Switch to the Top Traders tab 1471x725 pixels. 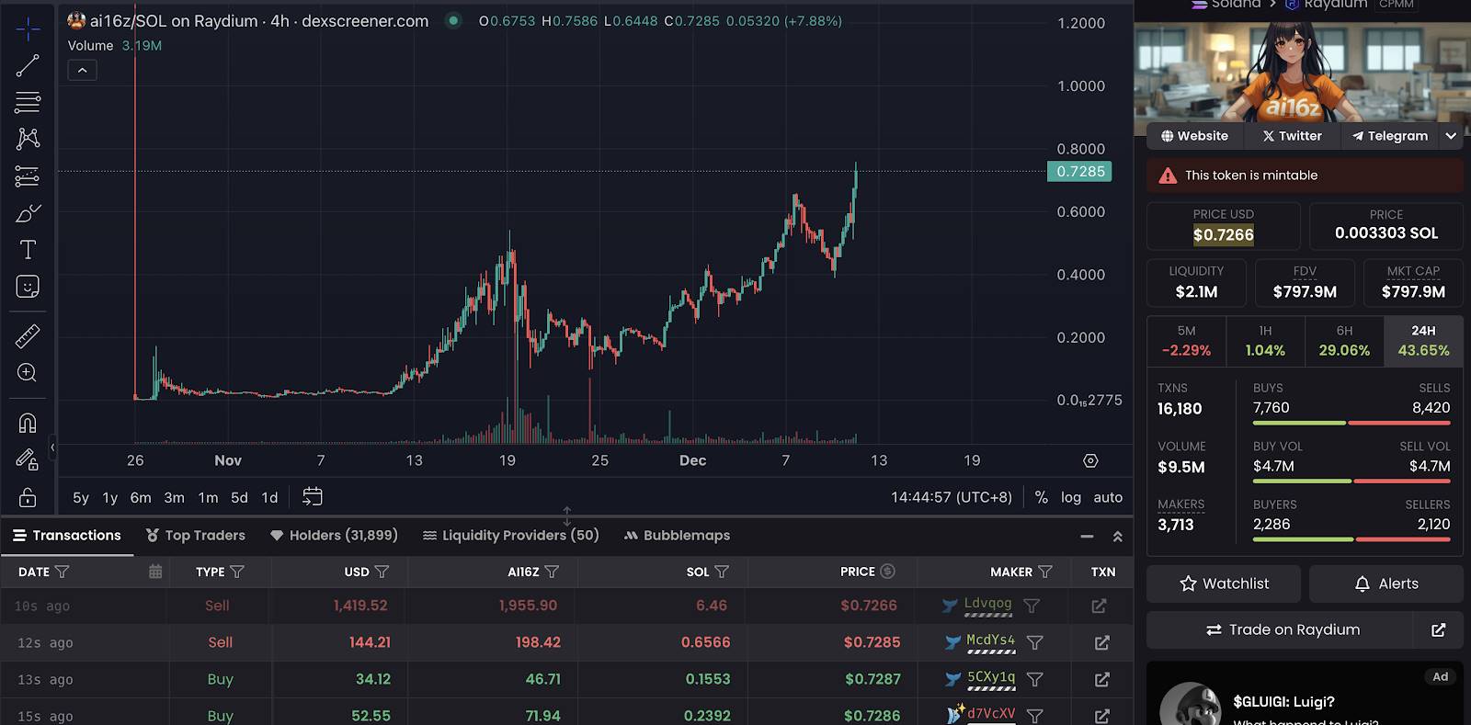tap(196, 536)
